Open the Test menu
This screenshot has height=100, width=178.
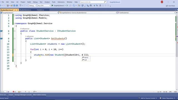(x=41, y=2)
